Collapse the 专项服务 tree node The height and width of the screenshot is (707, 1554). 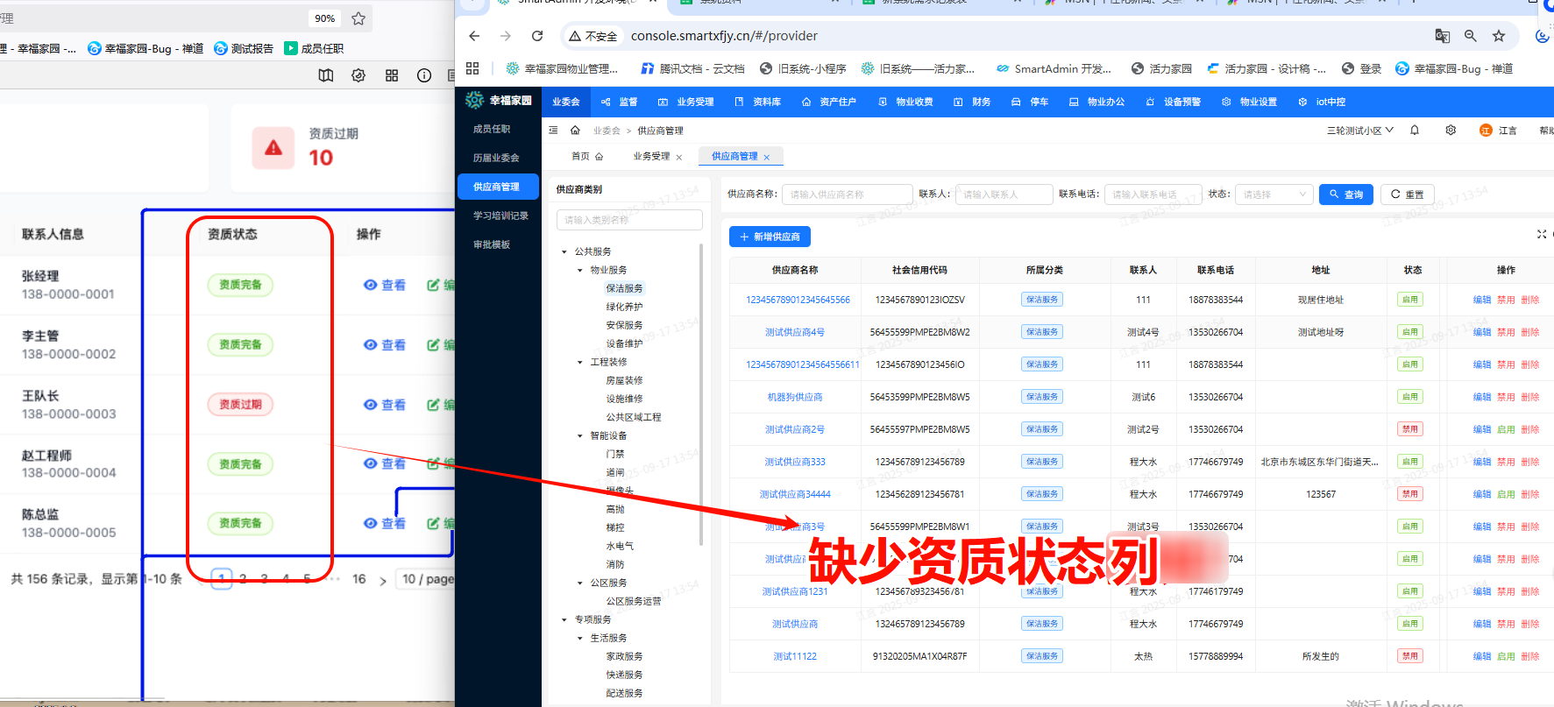click(564, 620)
